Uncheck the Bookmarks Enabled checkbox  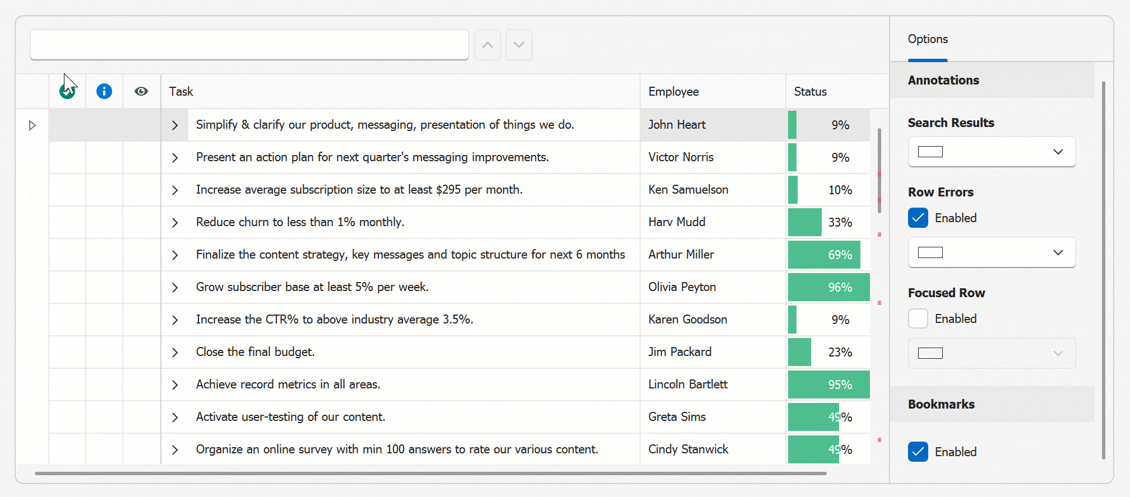[x=918, y=452]
